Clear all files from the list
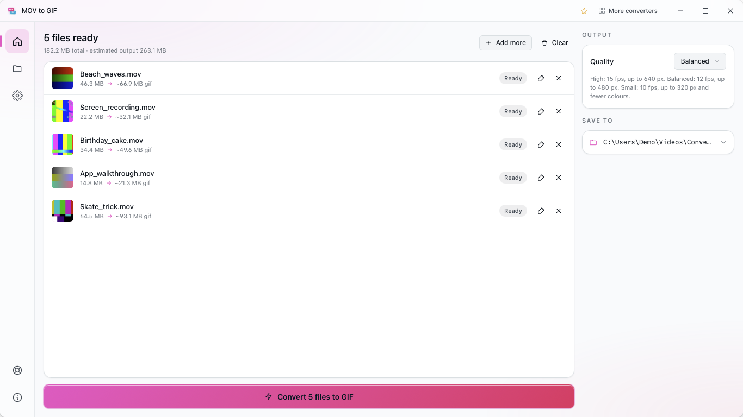Viewport: 743px width, 417px height. pyautogui.click(x=555, y=43)
